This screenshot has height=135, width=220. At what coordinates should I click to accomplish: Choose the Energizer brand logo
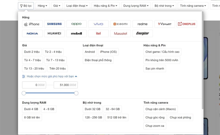pos(142,33)
